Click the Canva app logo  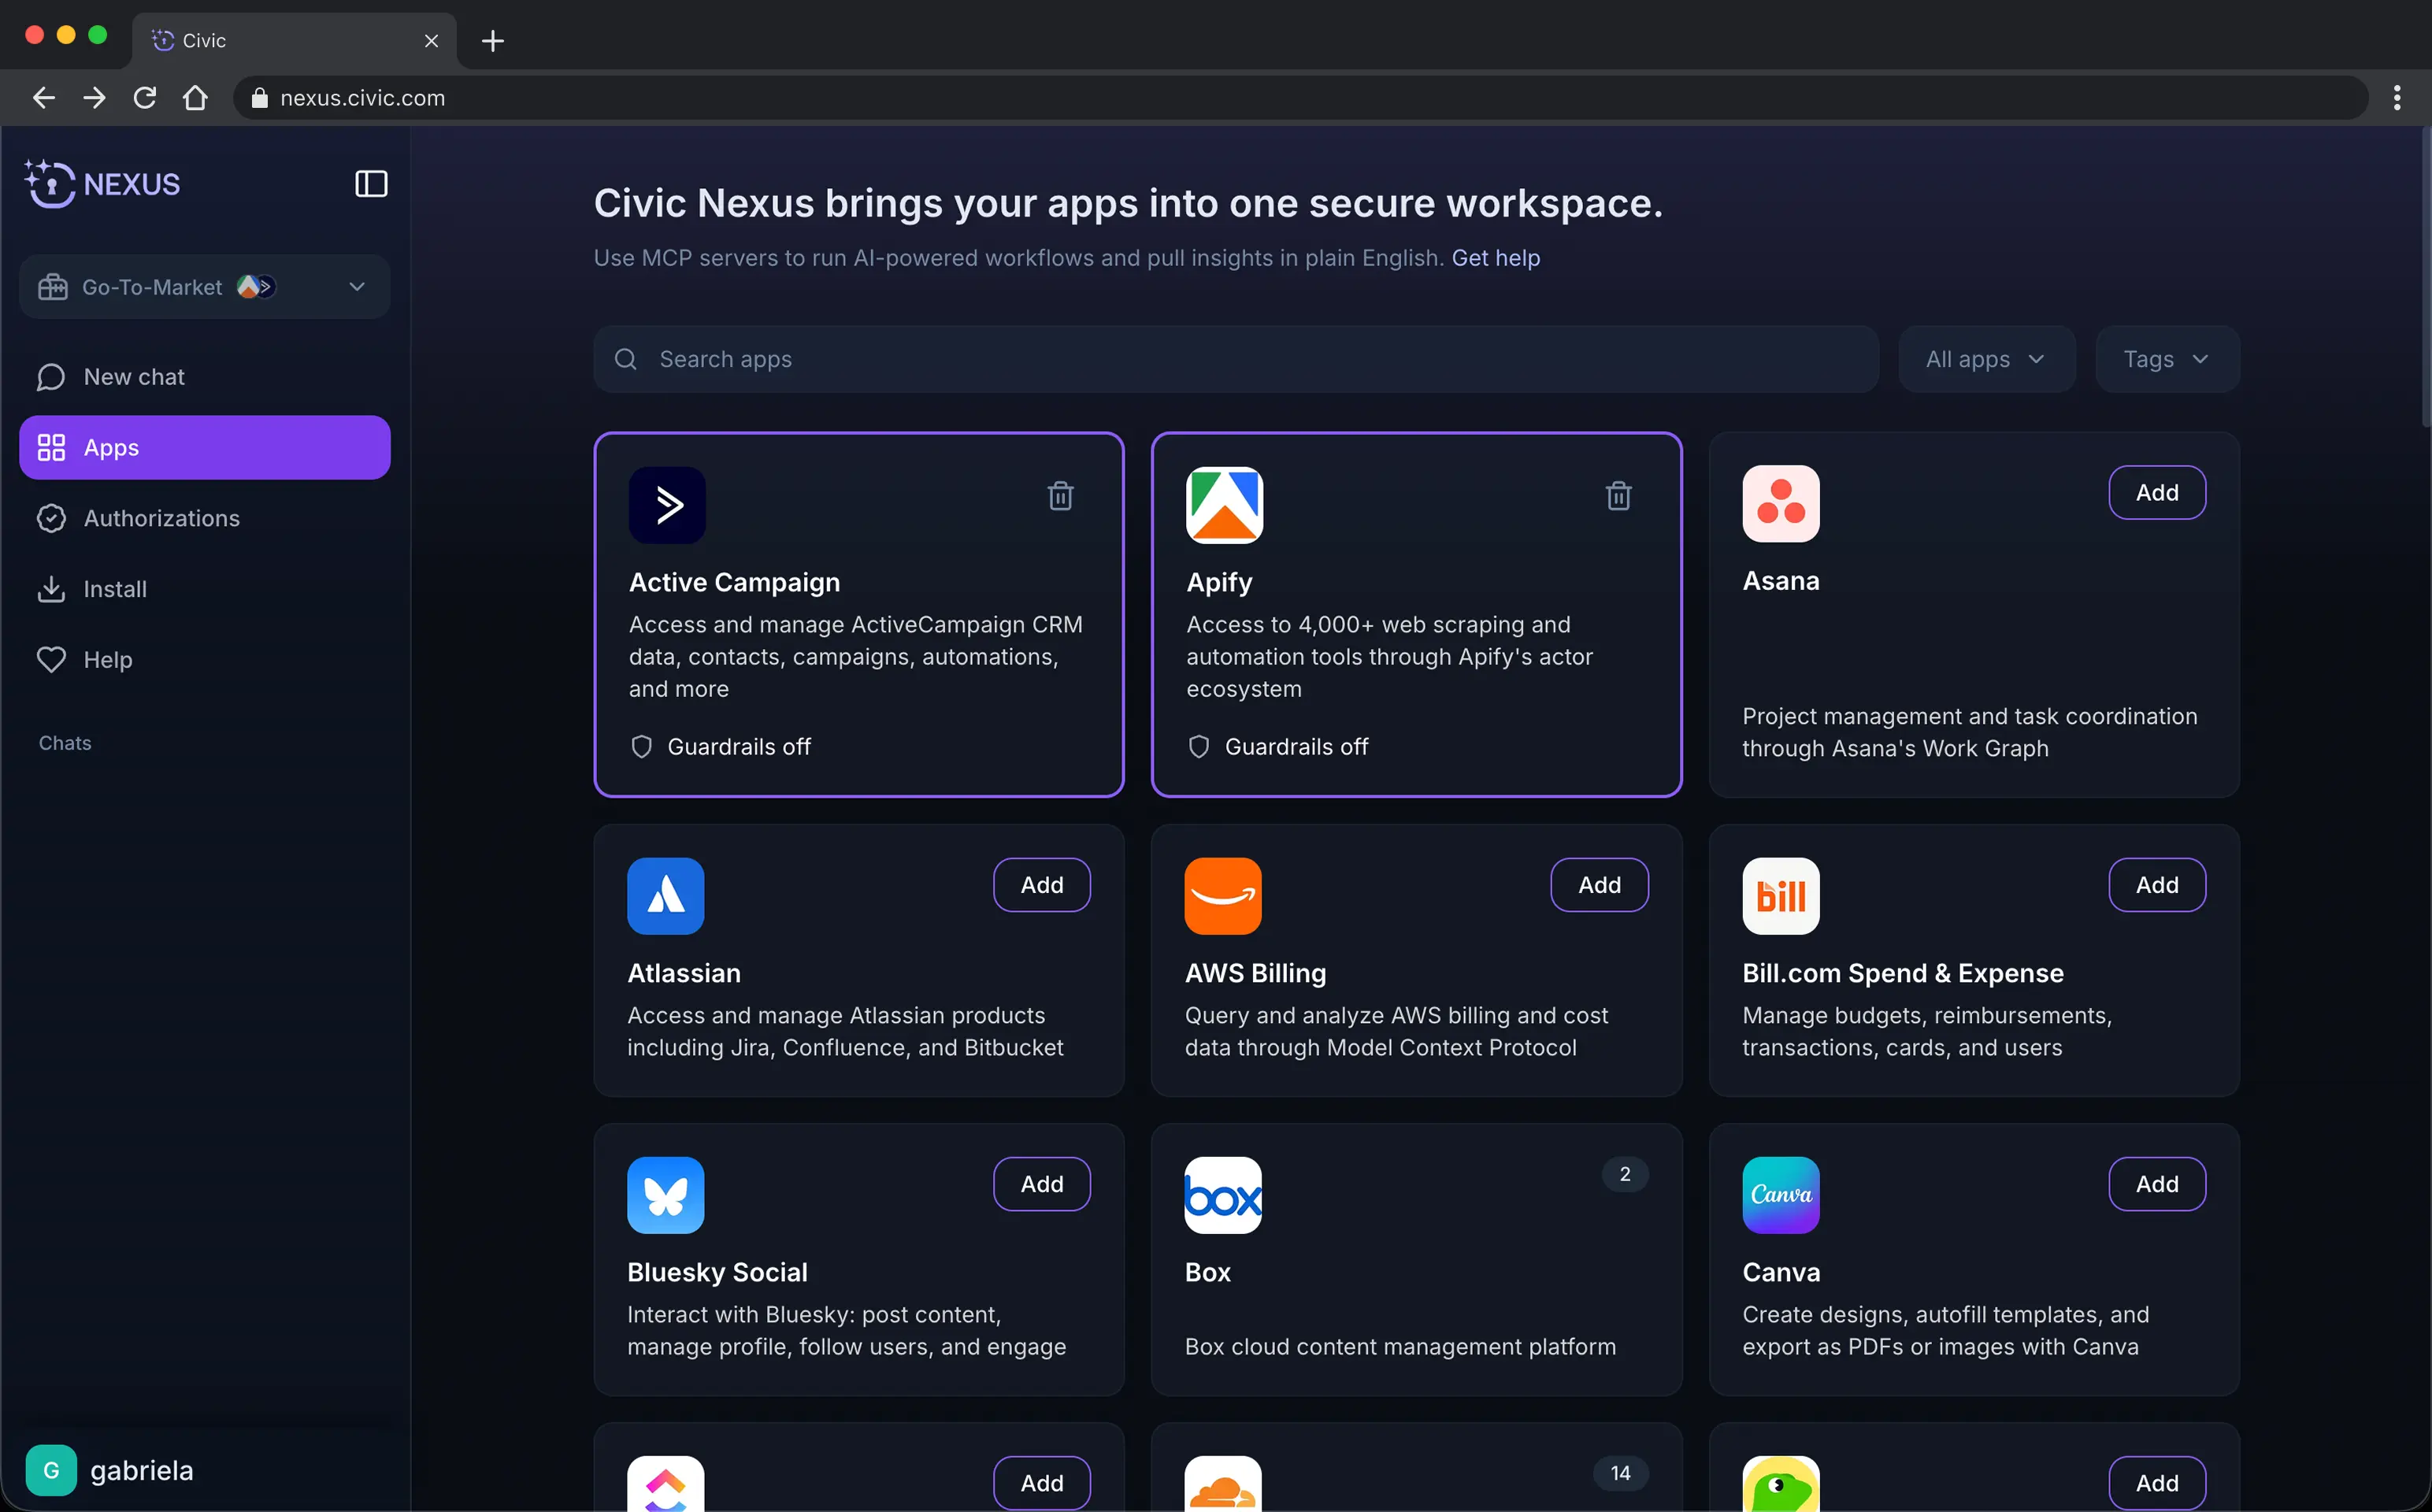pyautogui.click(x=1780, y=1195)
